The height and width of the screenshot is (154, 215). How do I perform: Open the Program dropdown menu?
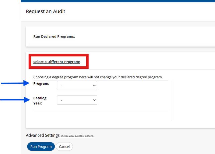[77, 86]
